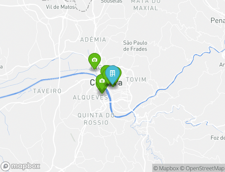The height and width of the screenshot is (172, 225).
Task: Click the MATA DO MAXIAL label
Action: pyautogui.click(x=146, y=5)
